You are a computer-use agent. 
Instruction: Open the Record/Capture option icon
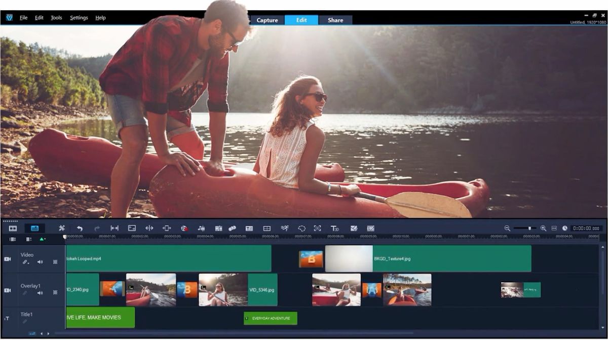click(184, 229)
